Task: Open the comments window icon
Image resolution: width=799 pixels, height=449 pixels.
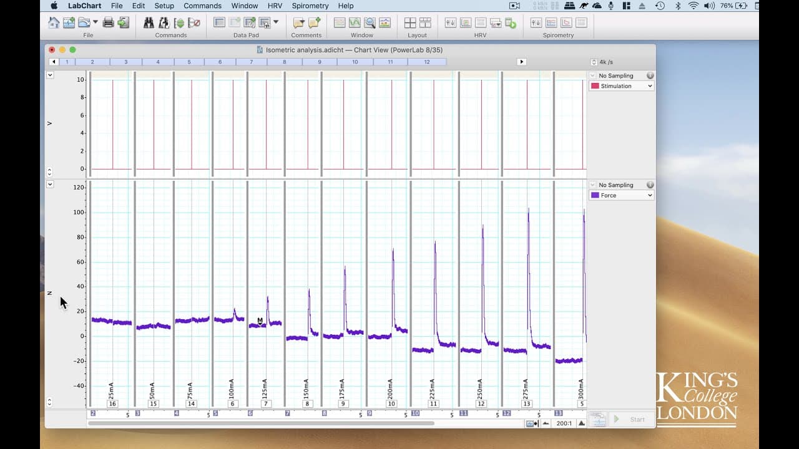Action: (299, 23)
